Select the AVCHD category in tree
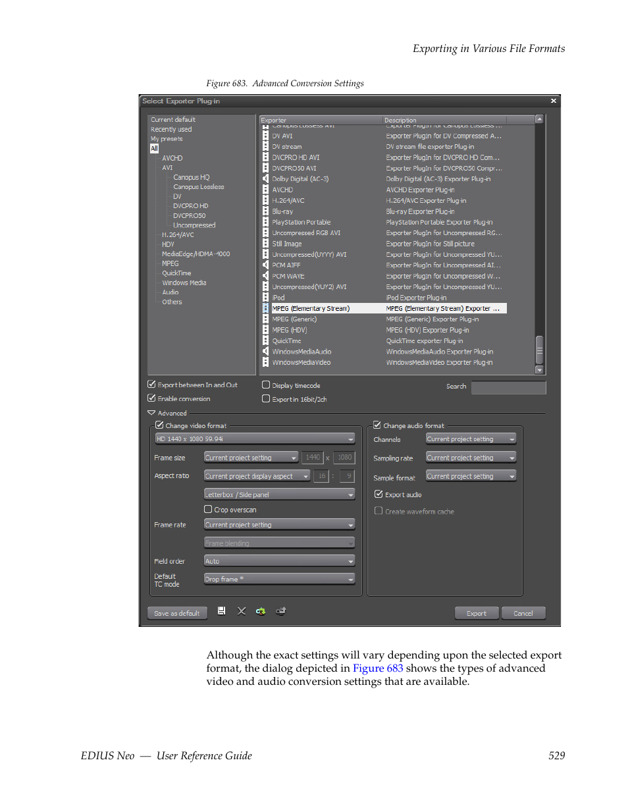The width and height of the screenshot is (628, 808). (172, 158)
